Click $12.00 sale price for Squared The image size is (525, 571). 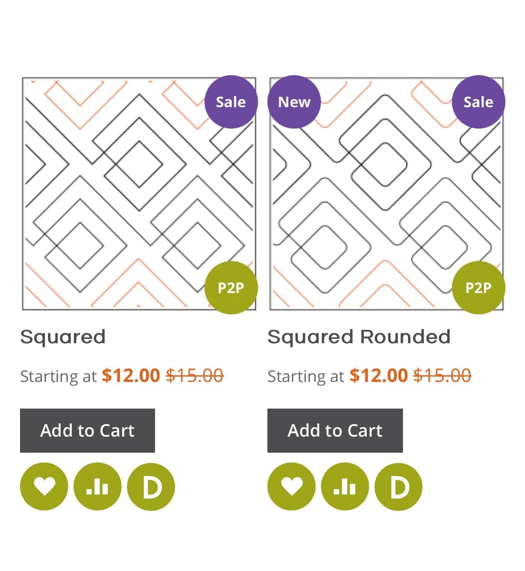click(x=131, y=375)
